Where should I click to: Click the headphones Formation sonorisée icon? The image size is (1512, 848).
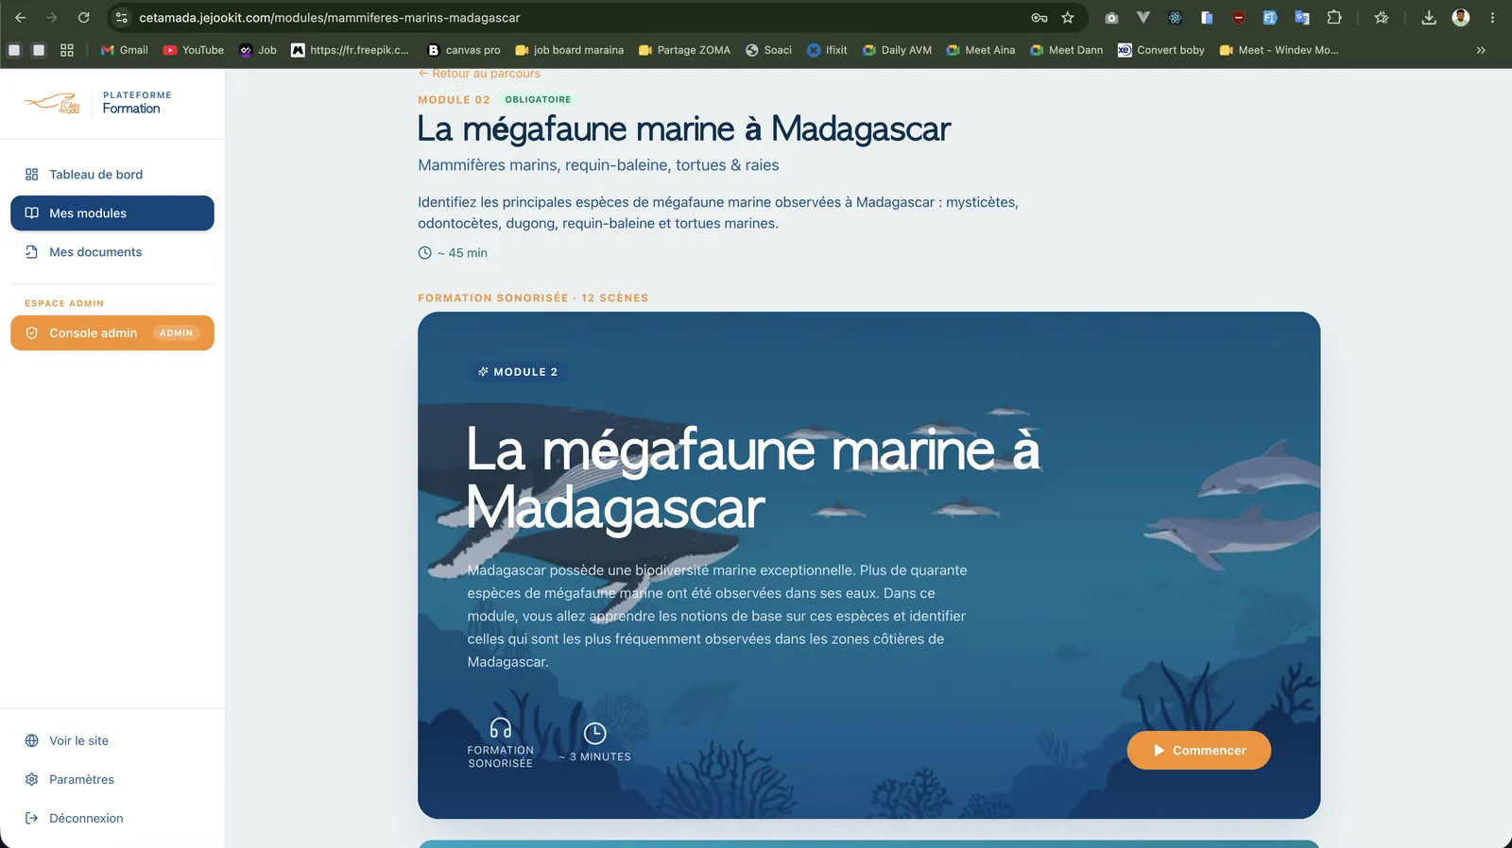[x=501, y=728]
